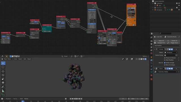The image size is (181, 102).
Task: Open the viewport Select menu
Action: pos(20,59)
